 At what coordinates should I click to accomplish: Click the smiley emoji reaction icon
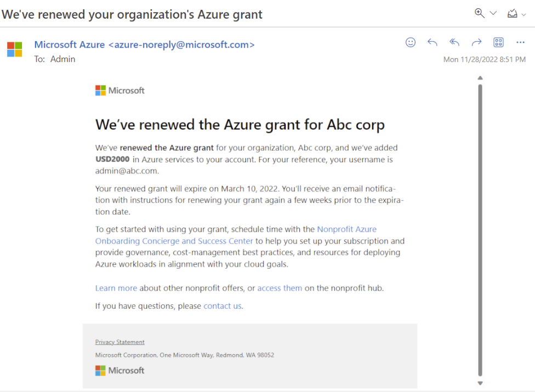click(411, 42)
